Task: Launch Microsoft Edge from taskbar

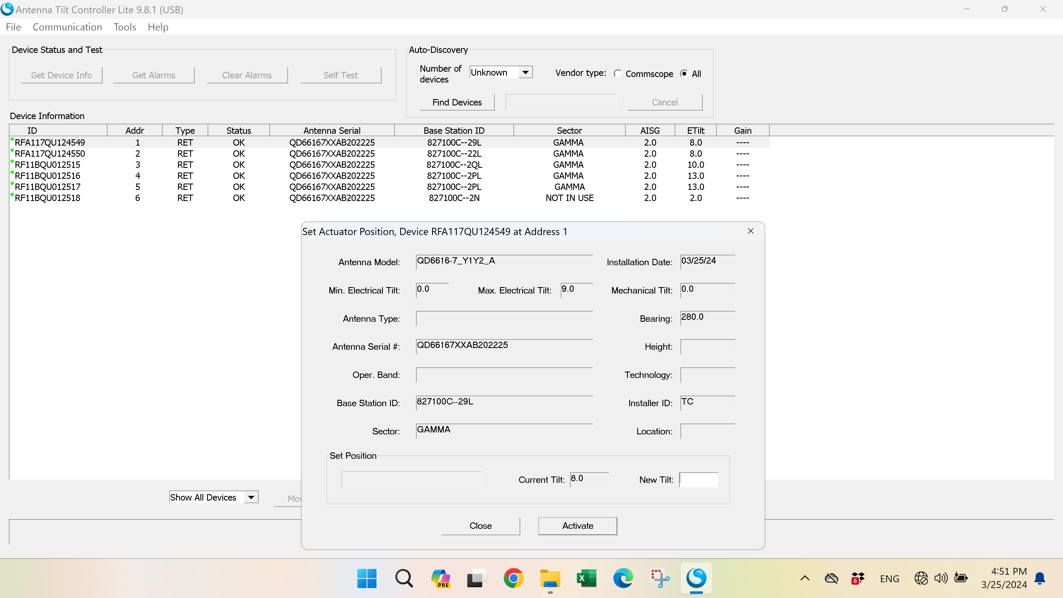Action: tap(623, 578)
